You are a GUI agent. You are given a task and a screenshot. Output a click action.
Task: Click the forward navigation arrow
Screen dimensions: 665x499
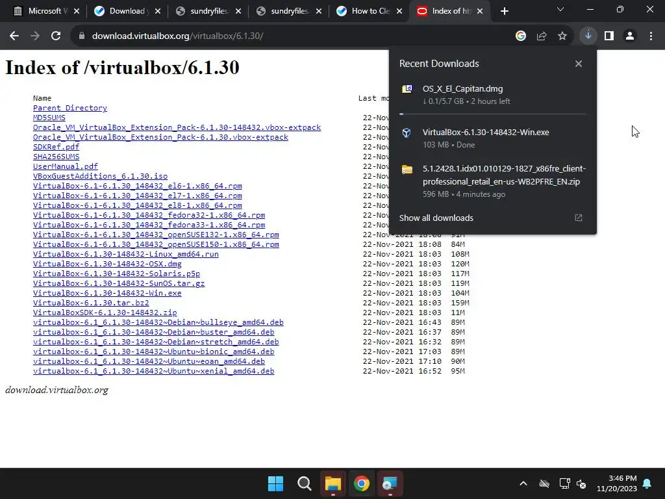click(35, 36)
